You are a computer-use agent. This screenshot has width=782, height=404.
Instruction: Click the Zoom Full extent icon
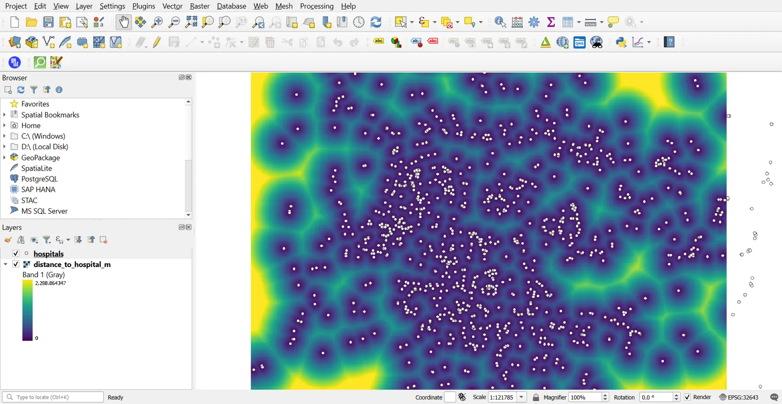click(x=191, y=22)
